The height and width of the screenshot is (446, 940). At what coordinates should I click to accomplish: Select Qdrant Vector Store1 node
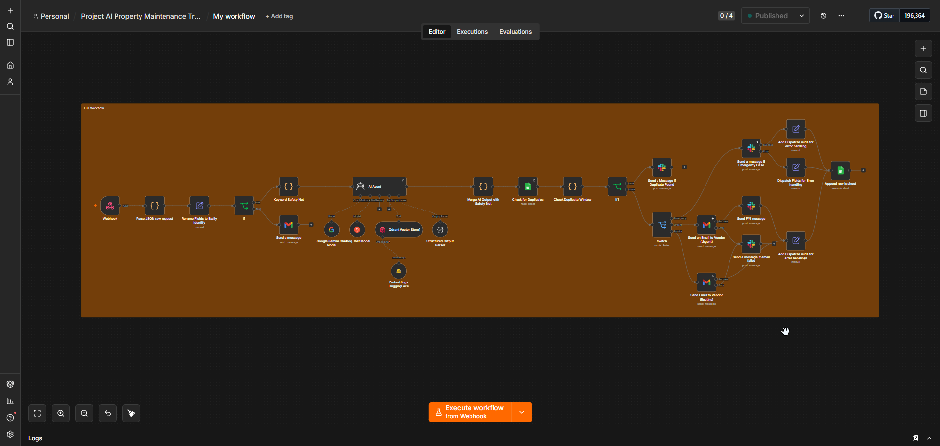[x=399, y=230]
